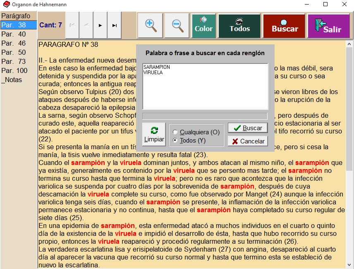Select the Cualquiera (O) option
Viewport: 354px width, 269px height.
(196, 132)
